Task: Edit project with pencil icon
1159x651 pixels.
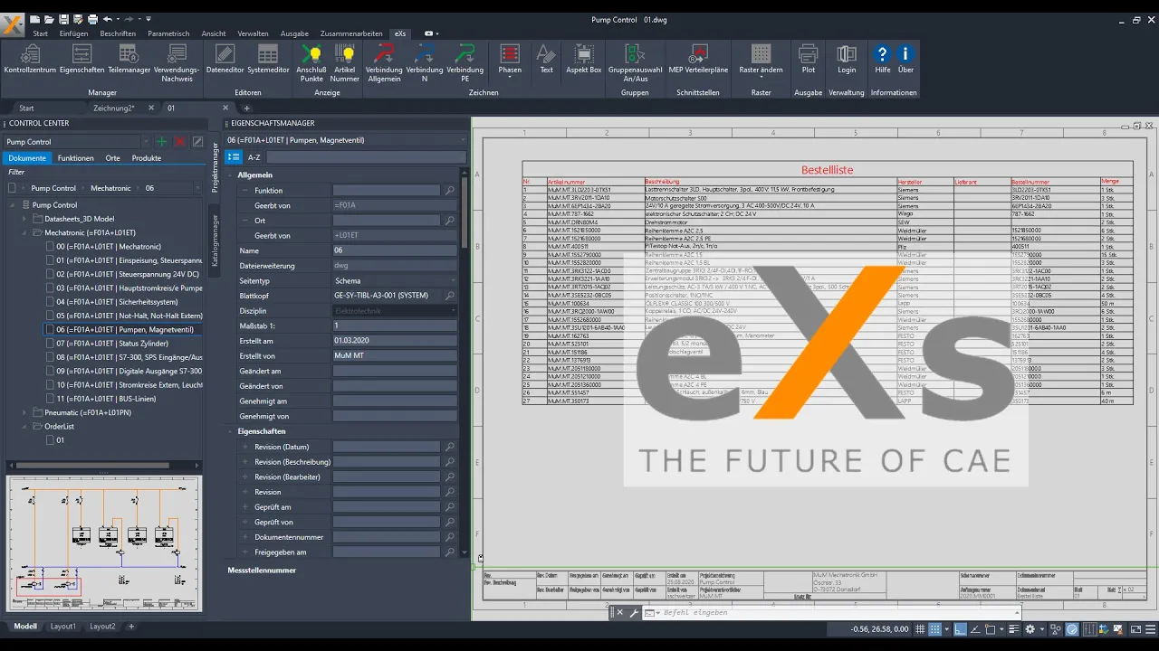Action: [197, 142]
